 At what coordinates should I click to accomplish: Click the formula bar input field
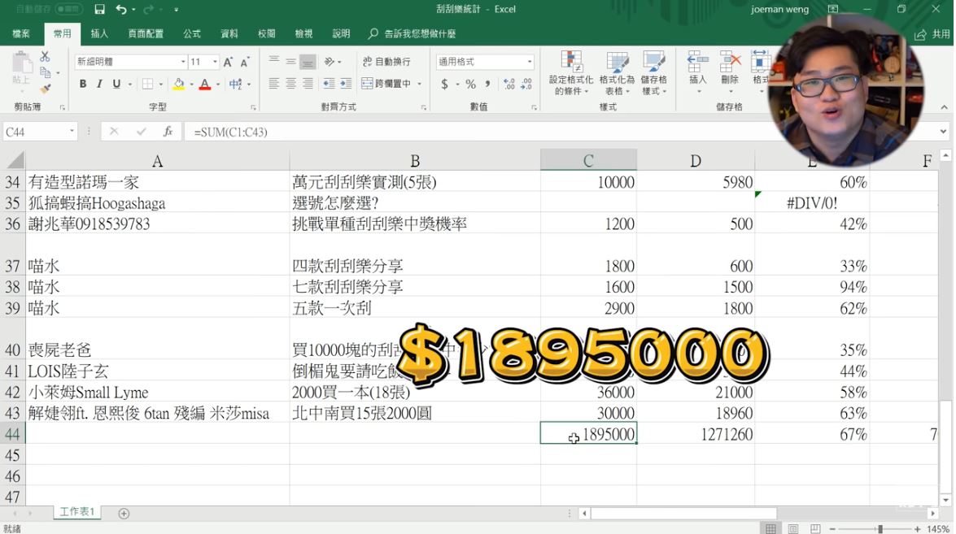[x=488, y=132]
